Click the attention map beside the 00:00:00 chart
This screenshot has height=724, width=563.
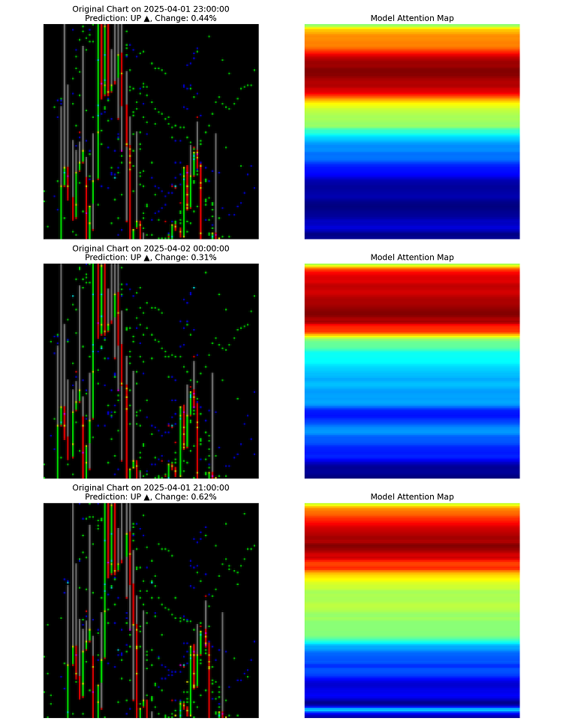[412, 371]
